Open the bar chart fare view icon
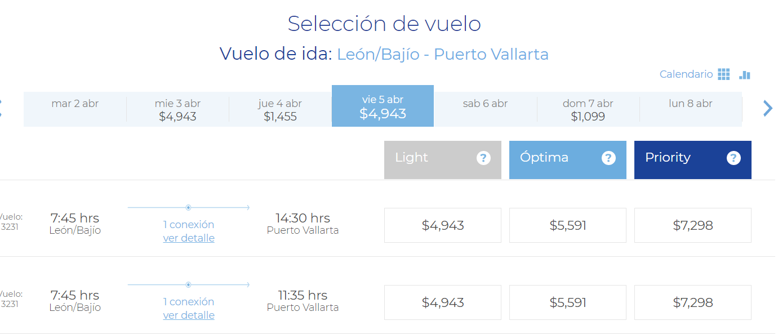 pos(744,74)
